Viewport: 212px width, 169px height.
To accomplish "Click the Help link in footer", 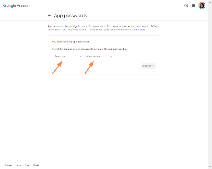I will click(x=27, y=165).
